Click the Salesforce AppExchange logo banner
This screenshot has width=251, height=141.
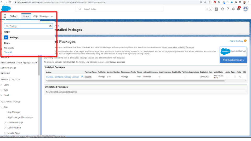tap(233, 51)
